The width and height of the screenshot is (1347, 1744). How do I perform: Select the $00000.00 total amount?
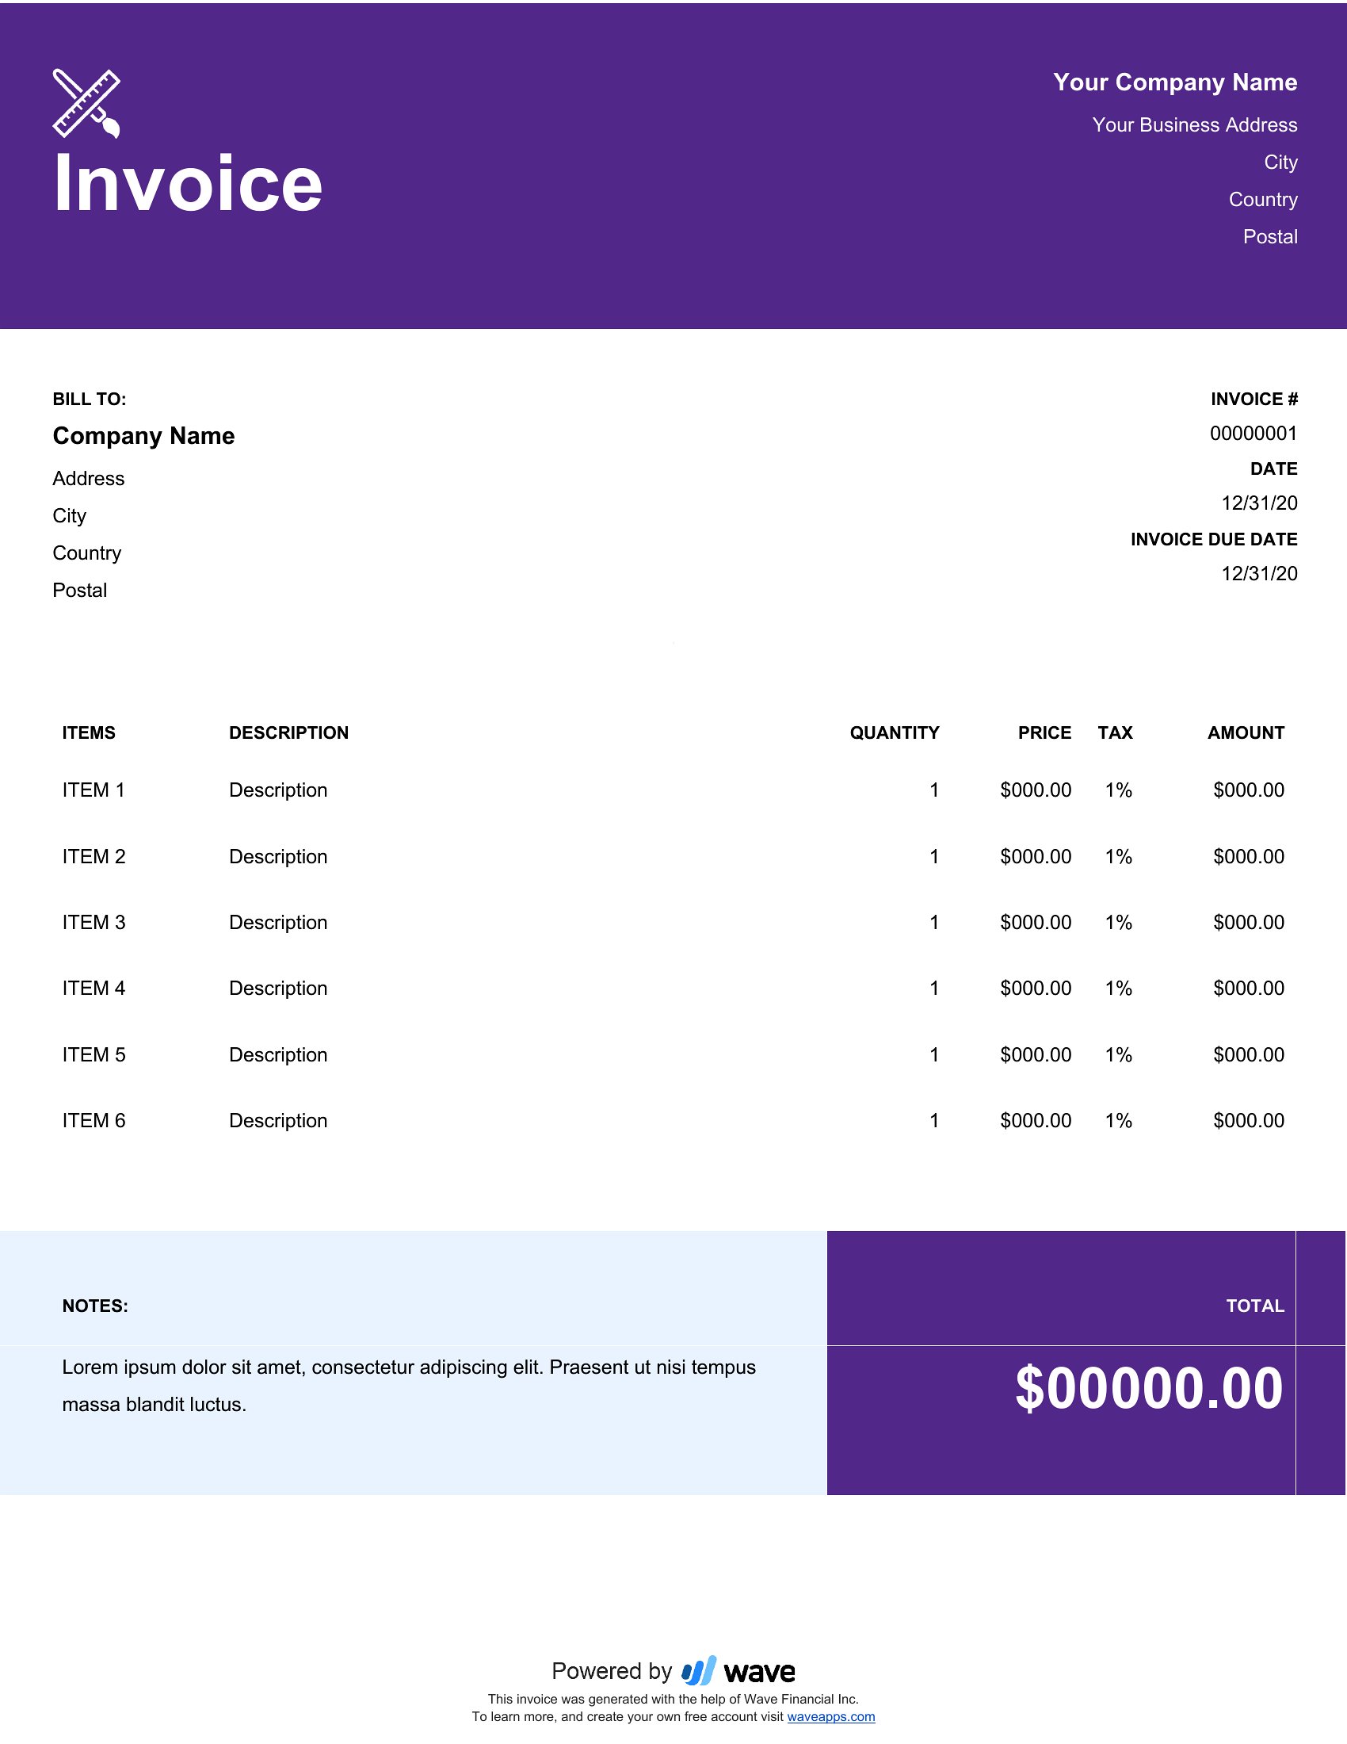(x=1148, y=1388)
